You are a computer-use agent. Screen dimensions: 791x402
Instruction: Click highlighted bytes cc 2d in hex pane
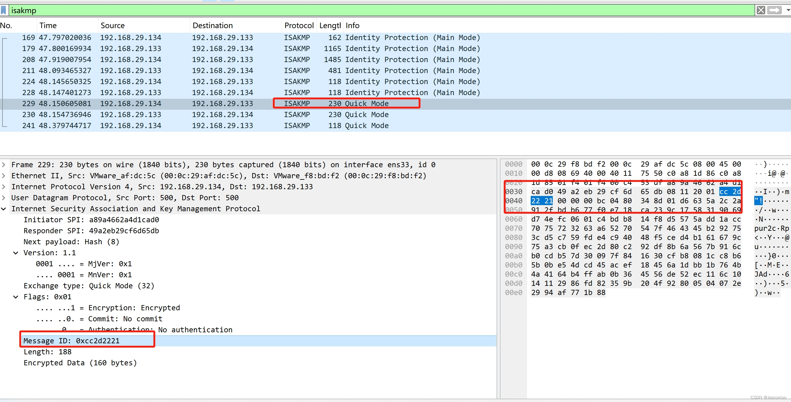pos(729,192)
